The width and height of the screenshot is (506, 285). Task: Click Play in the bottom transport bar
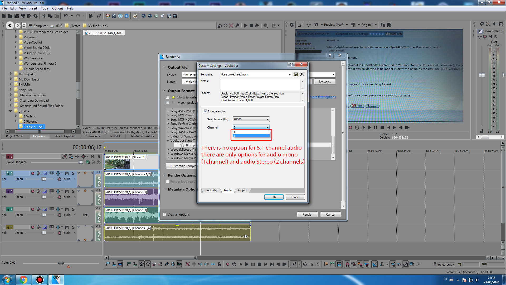click(x=247, y=264)
